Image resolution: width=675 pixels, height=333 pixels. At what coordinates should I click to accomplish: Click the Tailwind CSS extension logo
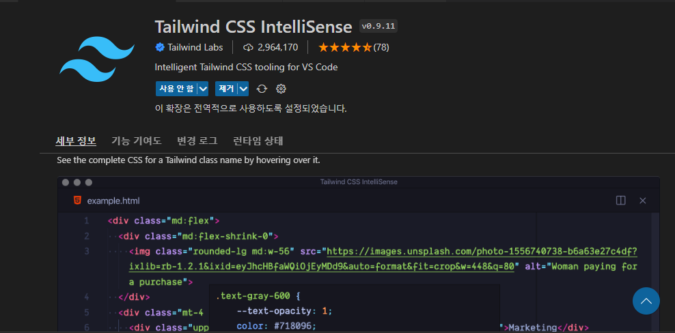click(96, 59)
